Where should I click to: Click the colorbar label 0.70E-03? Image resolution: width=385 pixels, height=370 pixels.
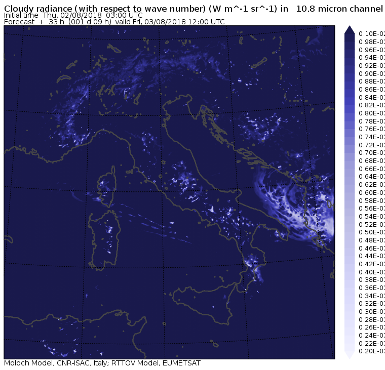(372, 153)
